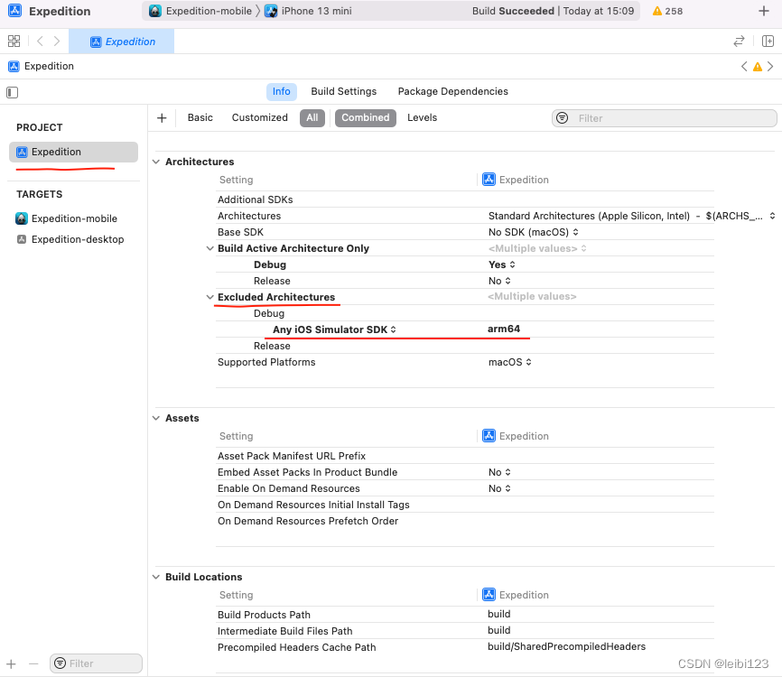
Task: Remove target with the minus button
Action: (x=33, y=663)
